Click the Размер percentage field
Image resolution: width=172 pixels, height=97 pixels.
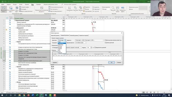(88, 47)
